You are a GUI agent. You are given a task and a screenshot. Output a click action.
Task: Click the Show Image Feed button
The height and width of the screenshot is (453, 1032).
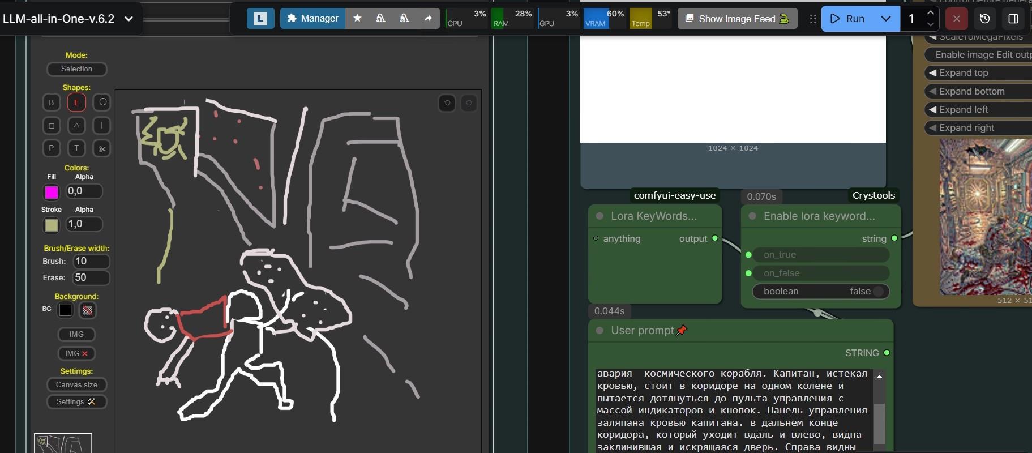(x=737, y=19)
